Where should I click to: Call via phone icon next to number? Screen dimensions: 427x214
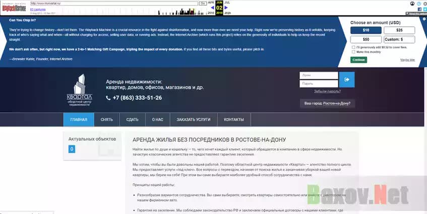(x=108, y=98)
